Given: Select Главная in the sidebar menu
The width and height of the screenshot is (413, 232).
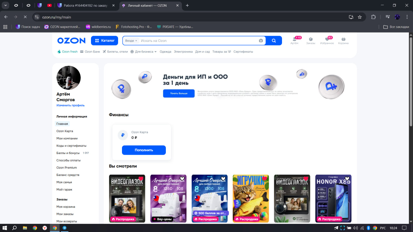Looking at the screenshot, I should (x=62, y=124).
